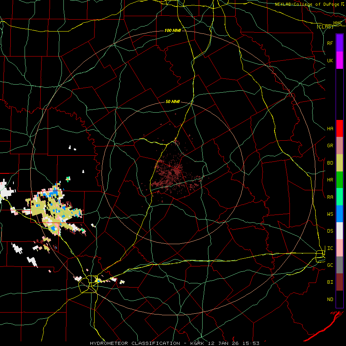Click the 'HR' legend label text

click(x=330, y=180)
